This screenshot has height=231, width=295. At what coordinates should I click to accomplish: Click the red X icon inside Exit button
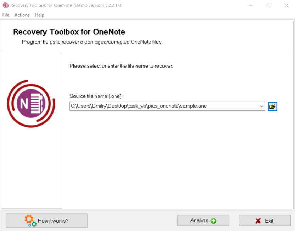tap(257, 220)
